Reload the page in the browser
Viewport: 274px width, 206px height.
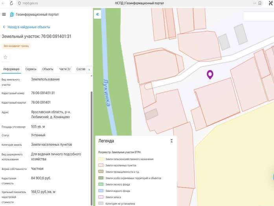click(11, 3)
